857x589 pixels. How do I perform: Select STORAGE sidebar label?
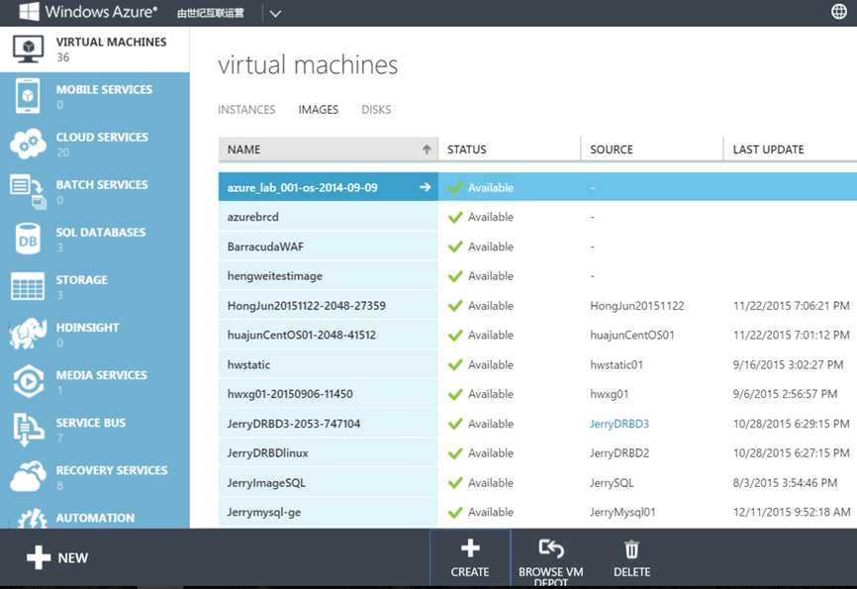click(81, 279)
